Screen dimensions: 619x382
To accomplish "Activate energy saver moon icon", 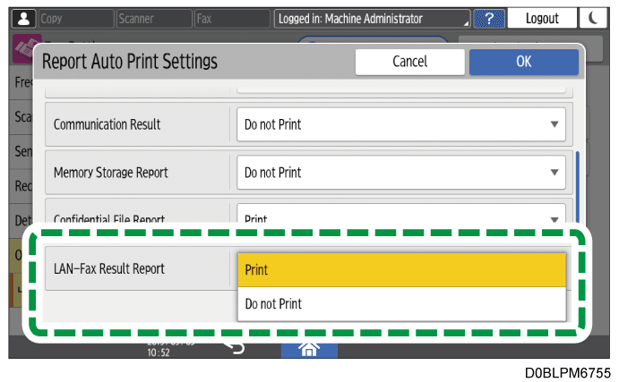I will [595, 18].
